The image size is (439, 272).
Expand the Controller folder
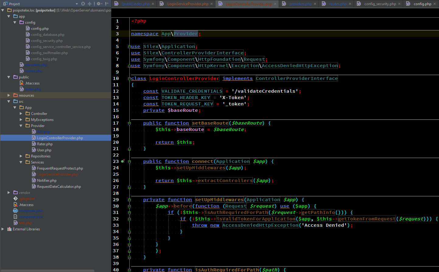pyautogui.click(x=21, y=113)
